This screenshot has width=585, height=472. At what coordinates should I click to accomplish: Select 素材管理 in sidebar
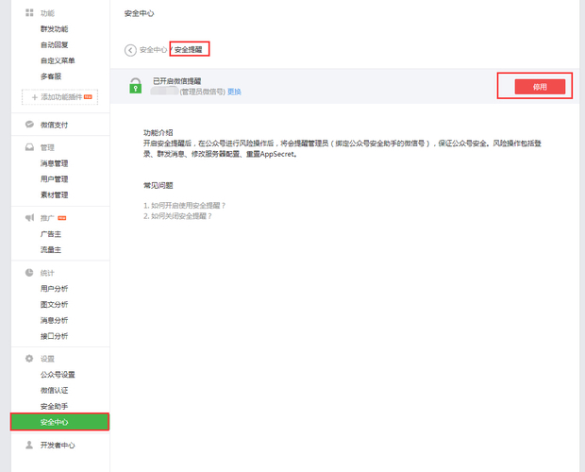click(54, 194)
